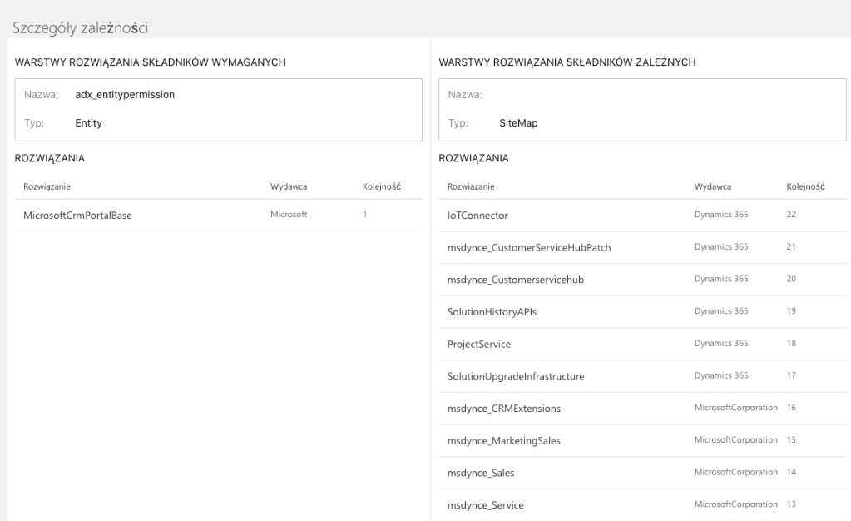Sort by Rozwiązanie column in required components table

47,186
